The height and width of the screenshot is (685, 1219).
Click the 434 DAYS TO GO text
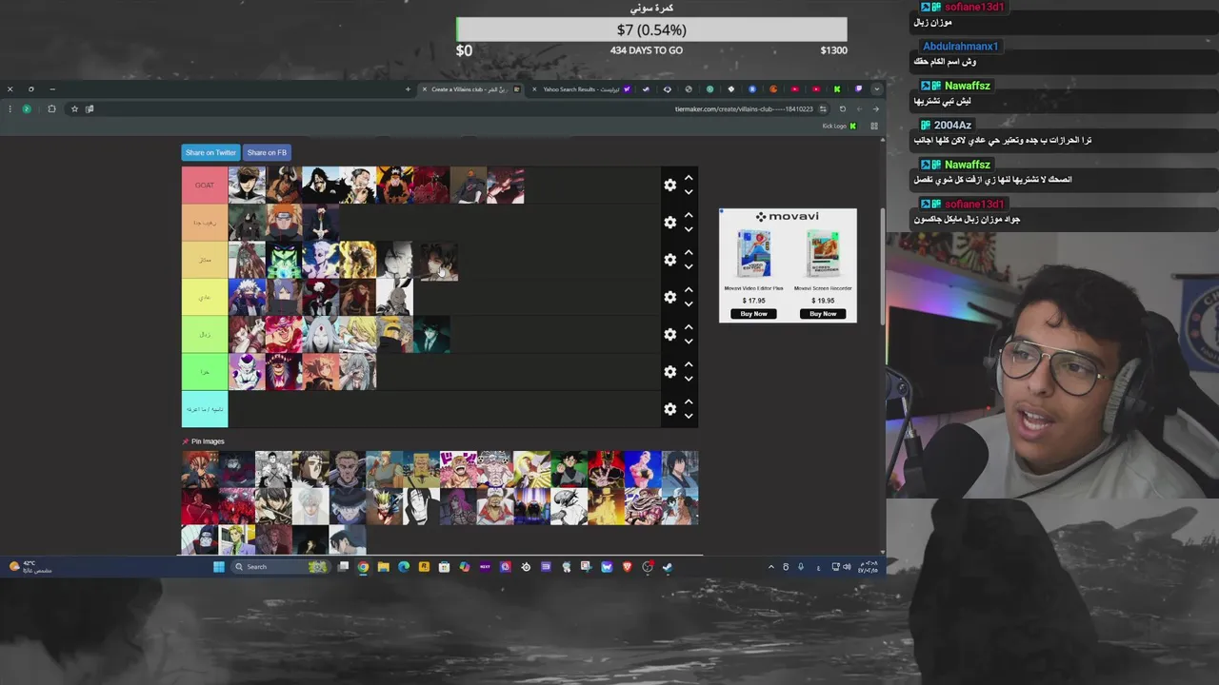647,50
